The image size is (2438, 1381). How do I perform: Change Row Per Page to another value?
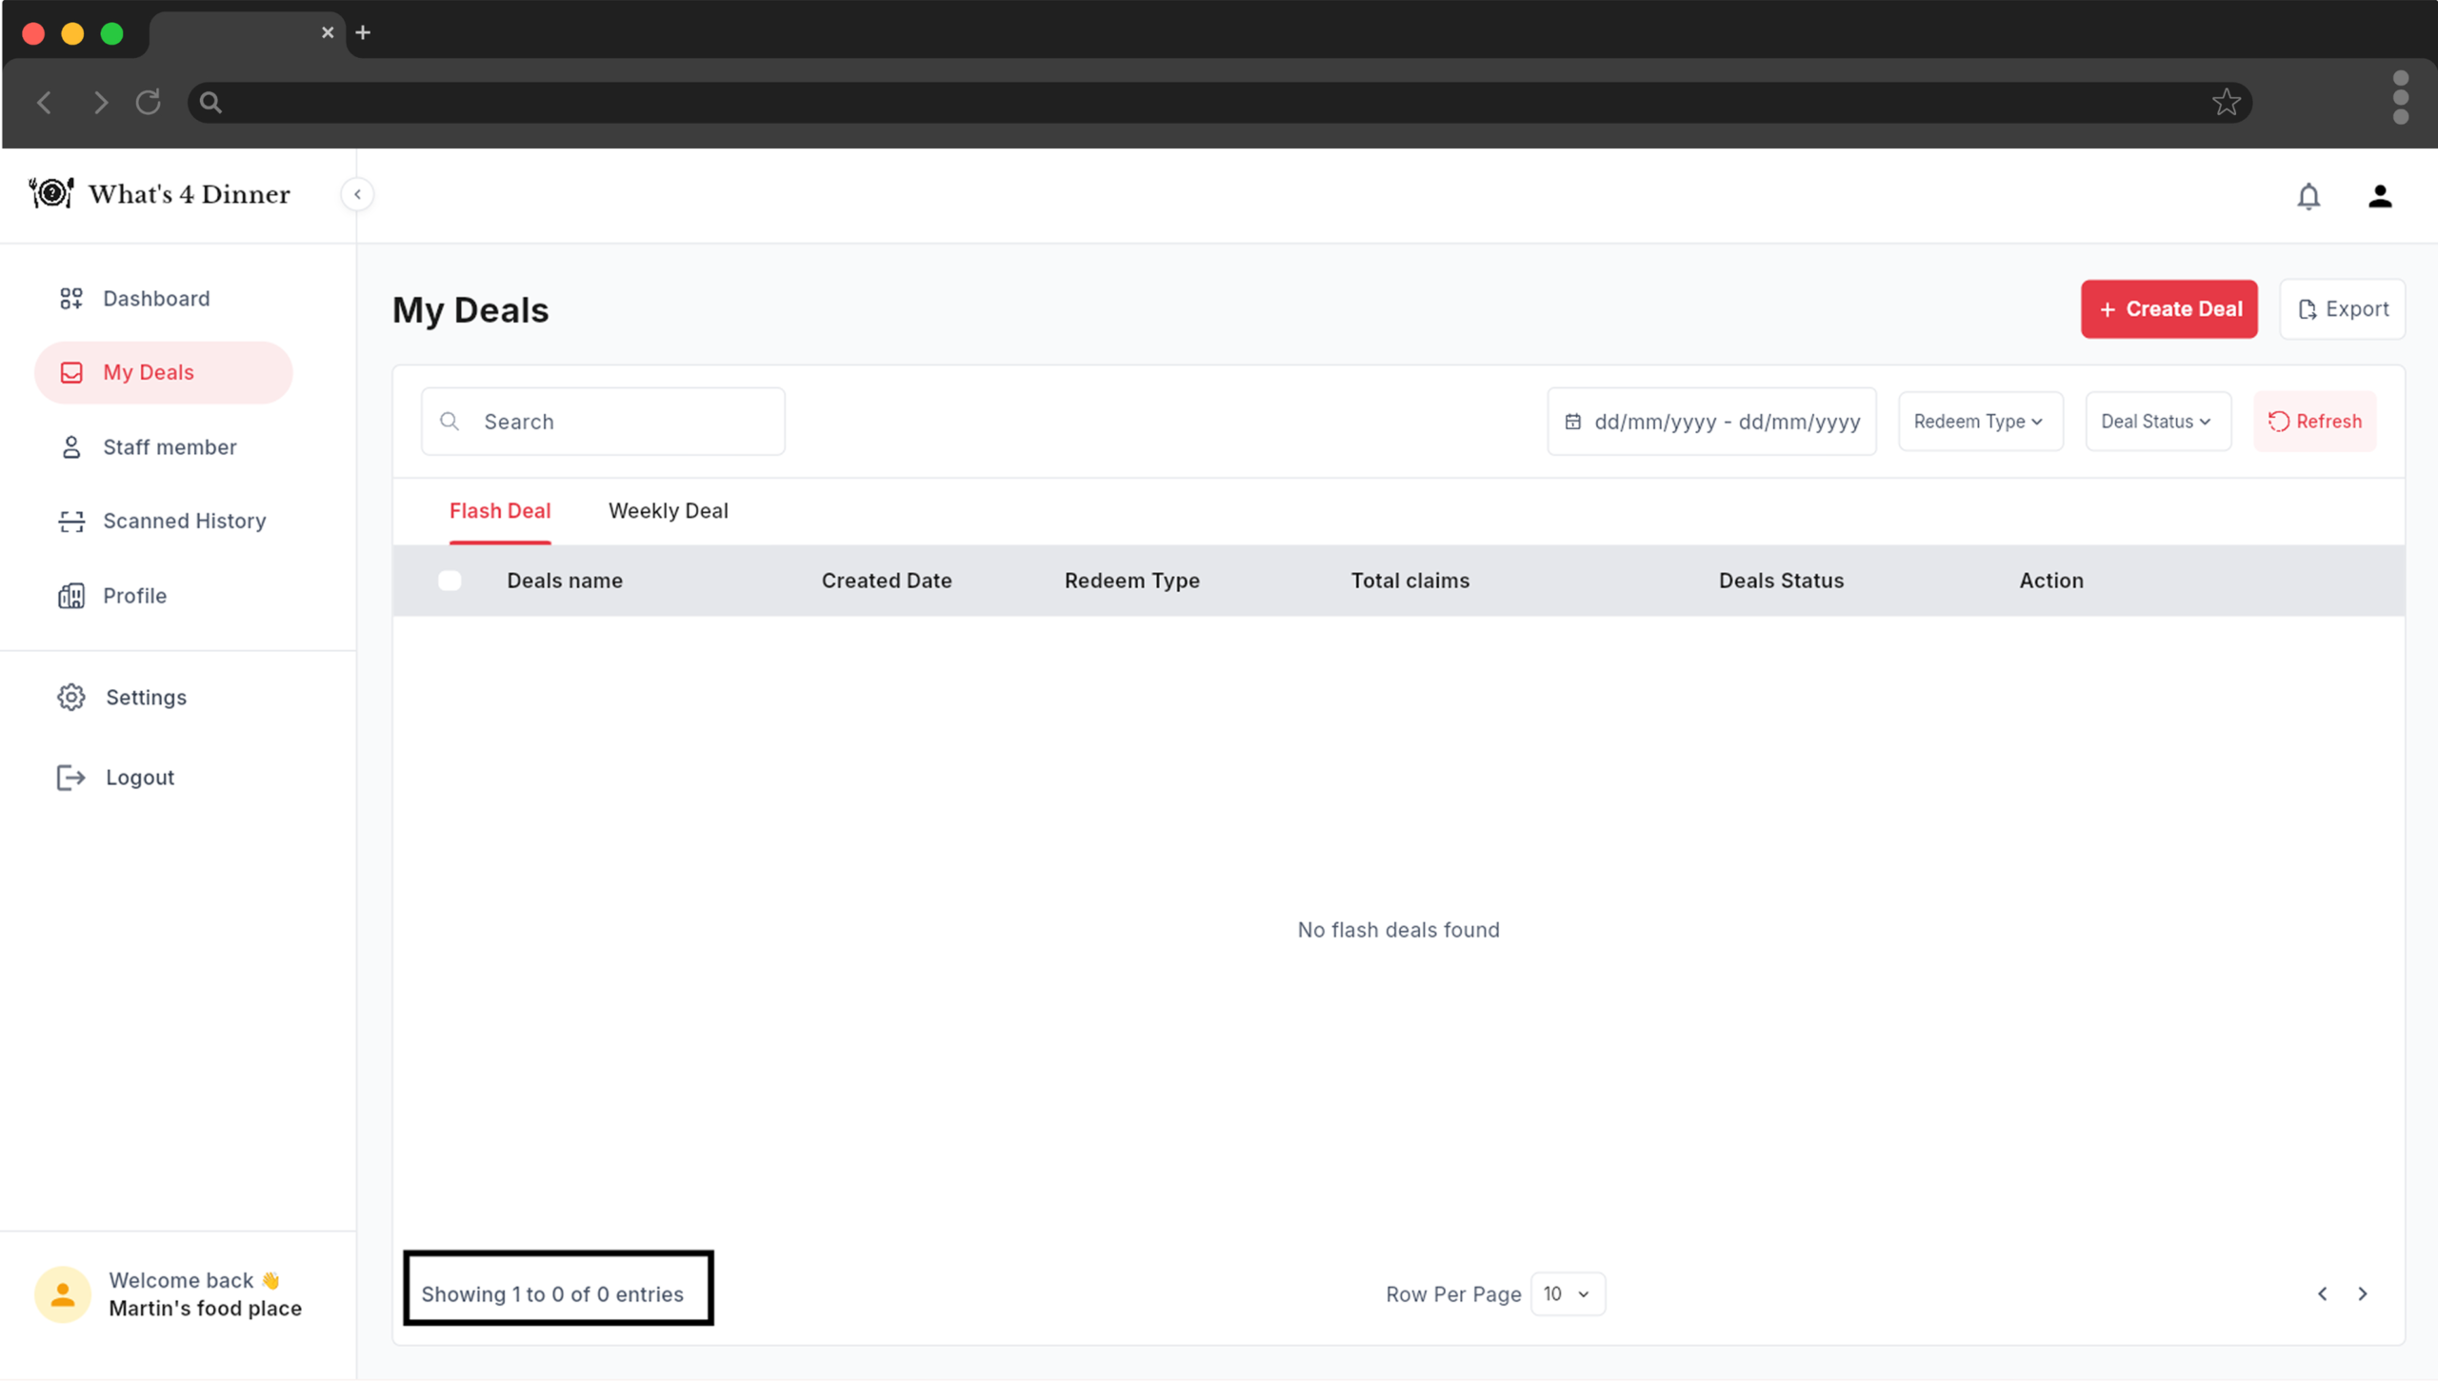click(1566, 1293)
